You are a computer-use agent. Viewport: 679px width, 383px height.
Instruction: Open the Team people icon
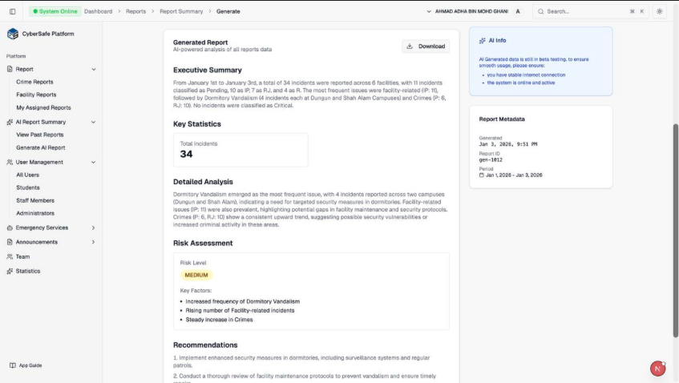10,256
